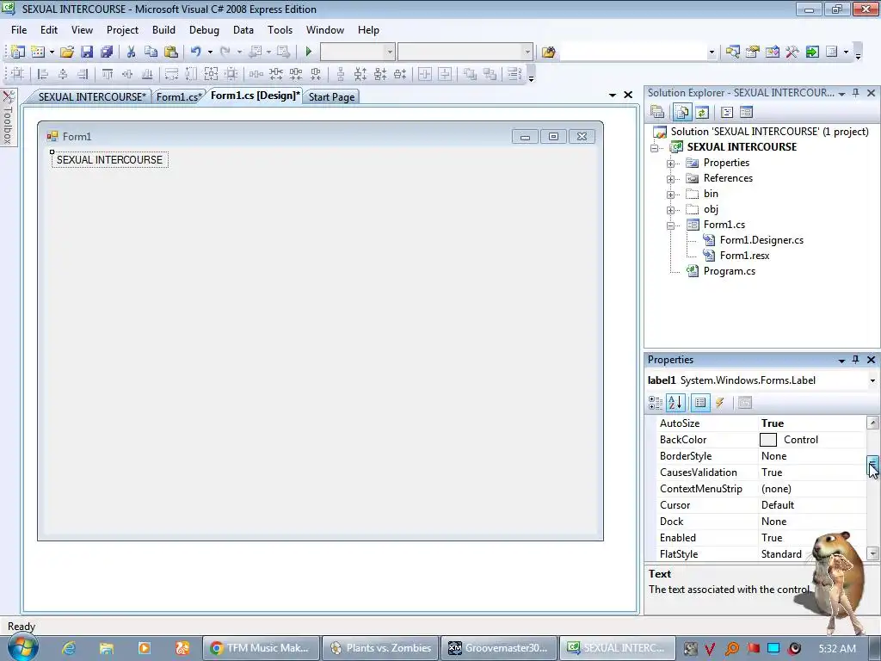
Task: Click the Copy toolbar icon
Action: click(x=151, y=52)
